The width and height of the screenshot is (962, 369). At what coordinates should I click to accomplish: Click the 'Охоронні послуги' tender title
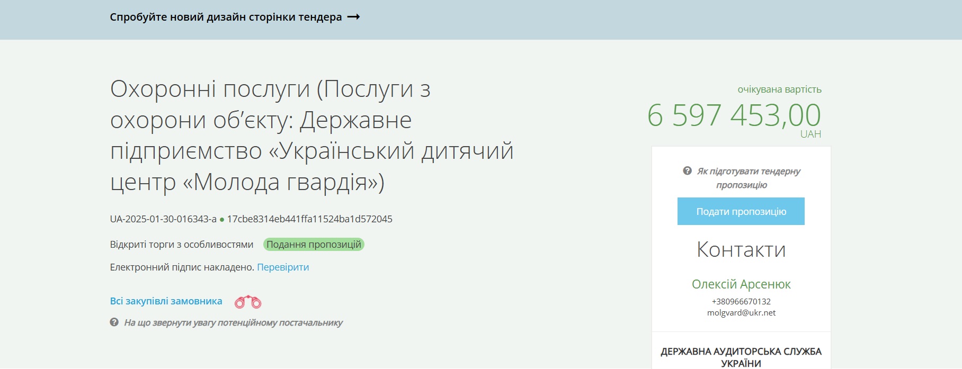311,136
